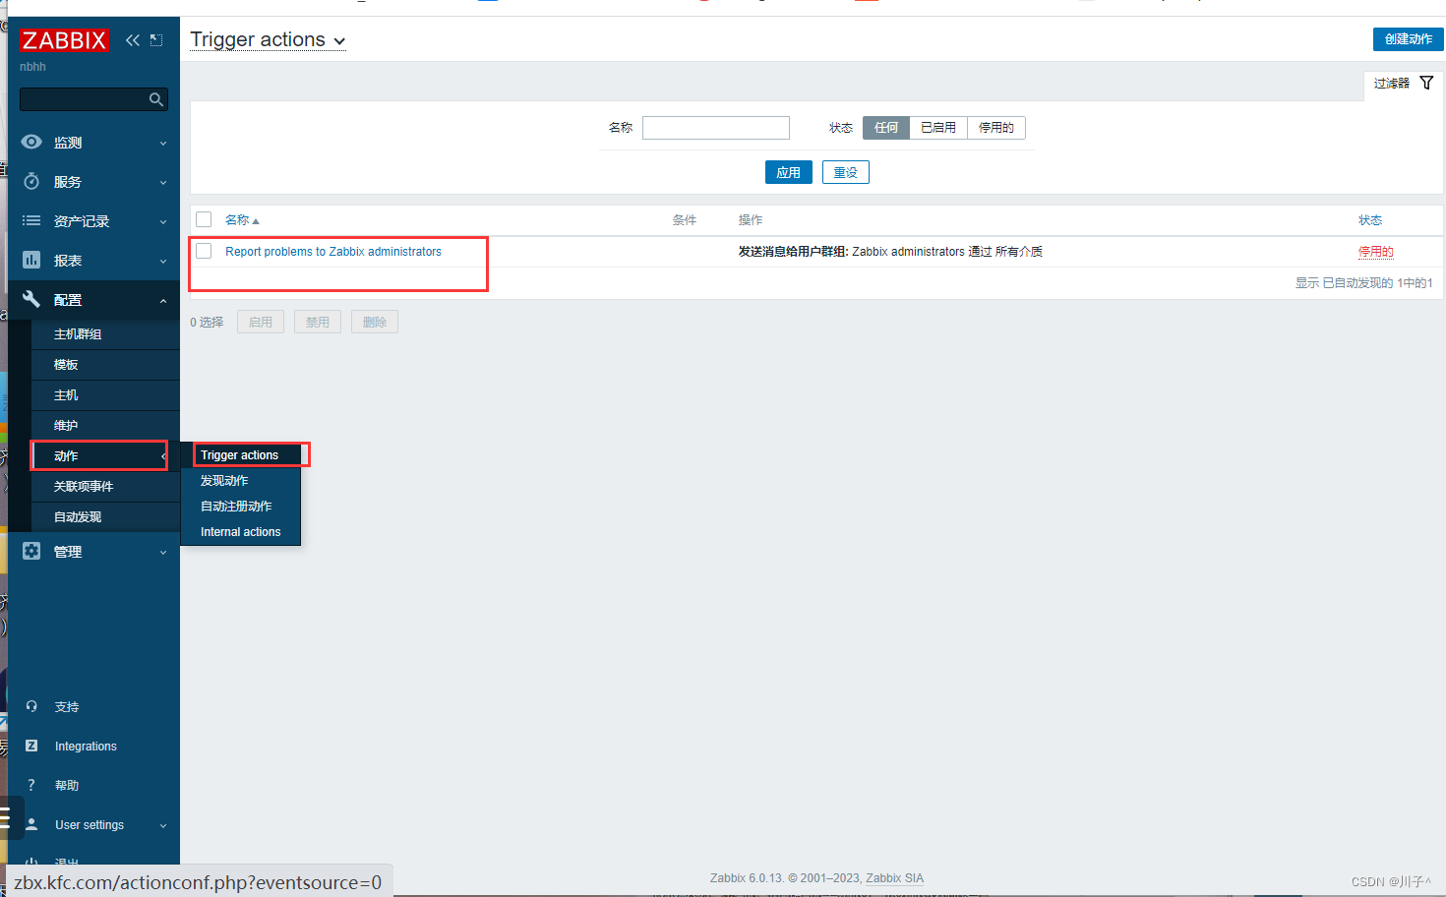Set status filter to 任何
The height and width of the screenshot is (897, 1446).
point(886,128)
